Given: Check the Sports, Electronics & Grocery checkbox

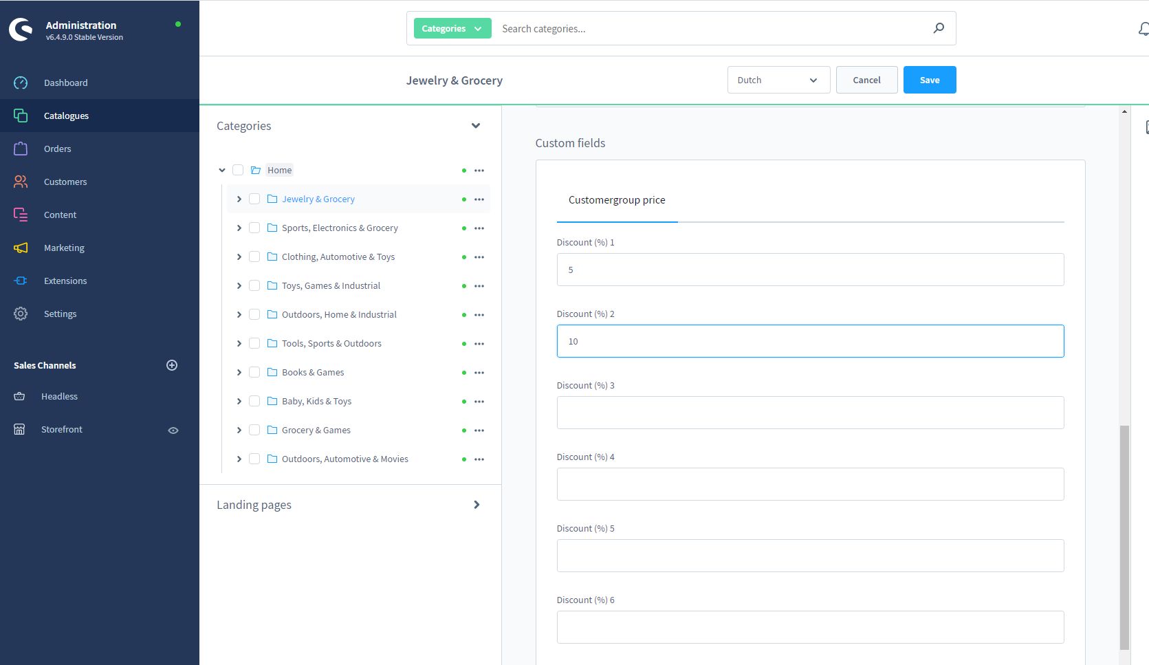Looking at the screenshot, I should click(254, 228).
